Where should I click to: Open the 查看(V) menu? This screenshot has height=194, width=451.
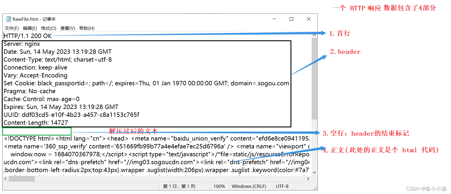coord(68,28)
